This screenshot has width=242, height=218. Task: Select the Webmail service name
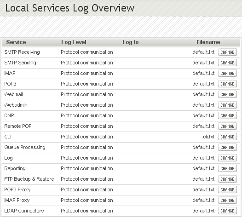14,94
